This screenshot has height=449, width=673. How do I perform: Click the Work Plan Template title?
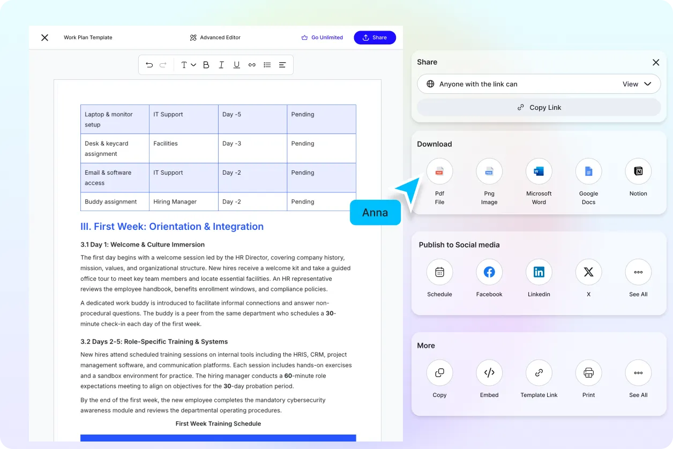tap(88, 38)
